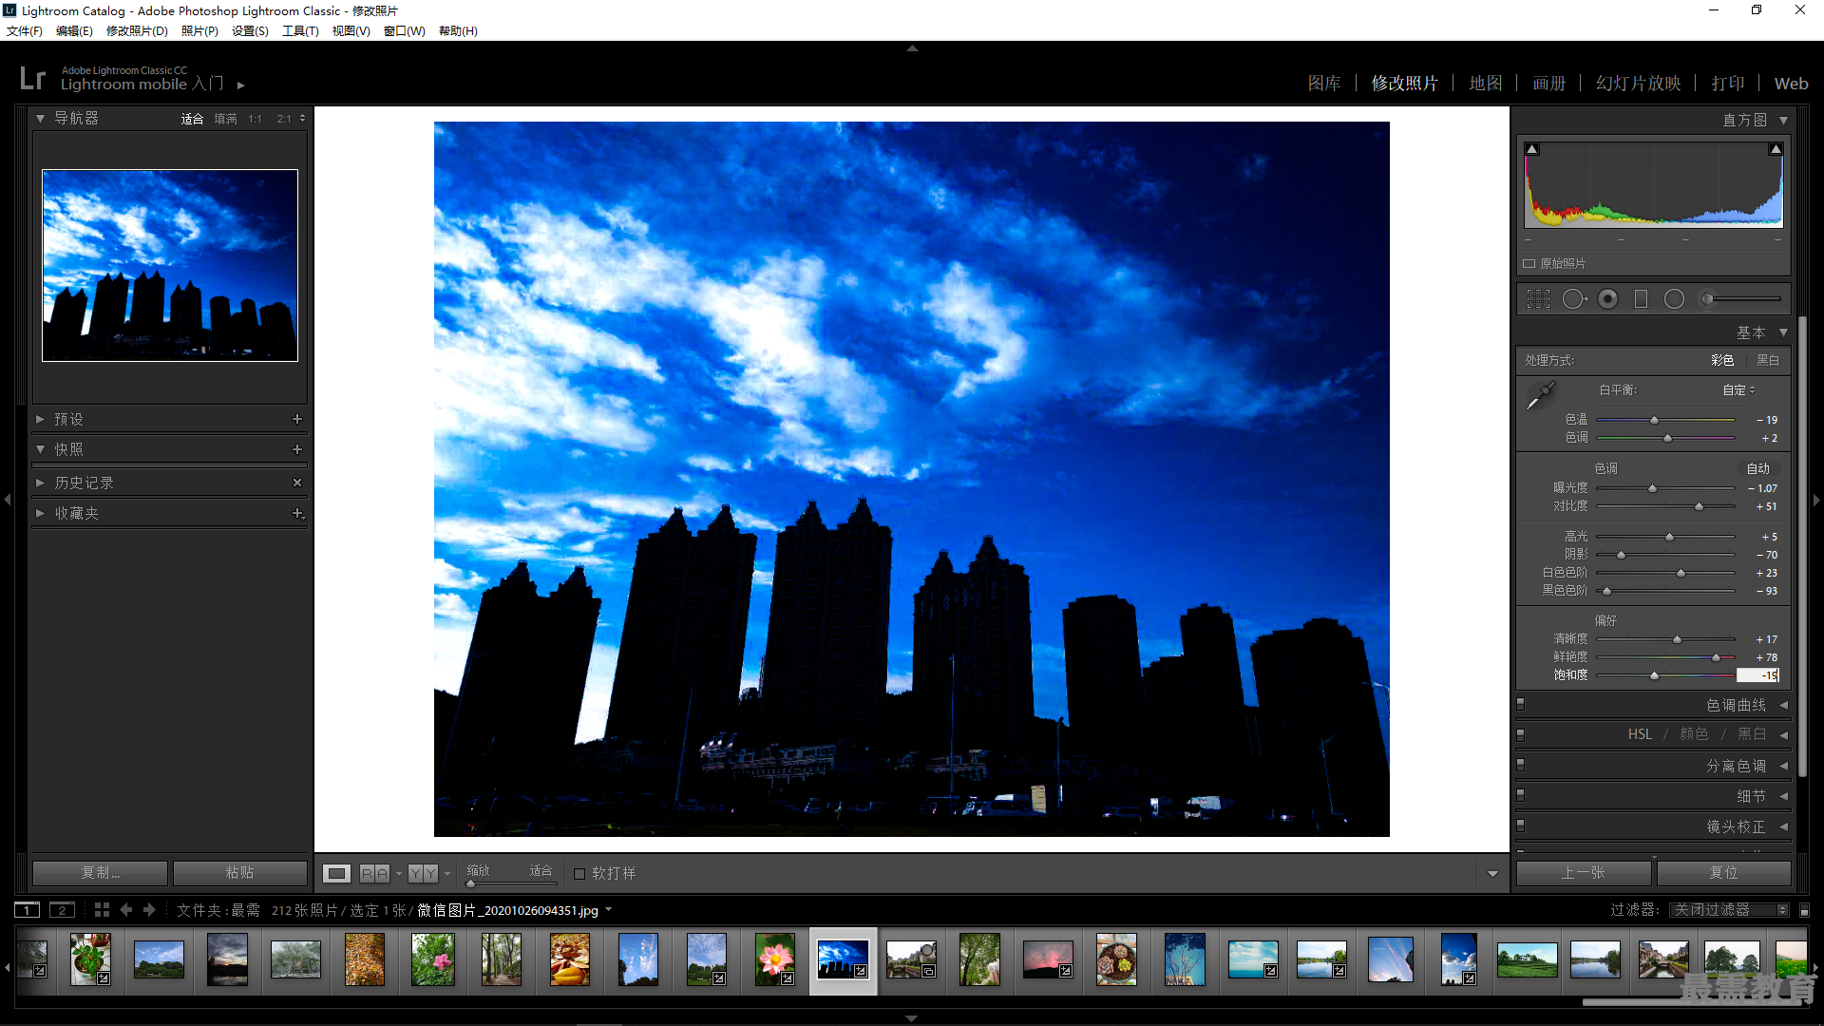Viewport: 1824px width, 1026px height.
Task: Hide the top module panel arrow
Action: point(912,47)
